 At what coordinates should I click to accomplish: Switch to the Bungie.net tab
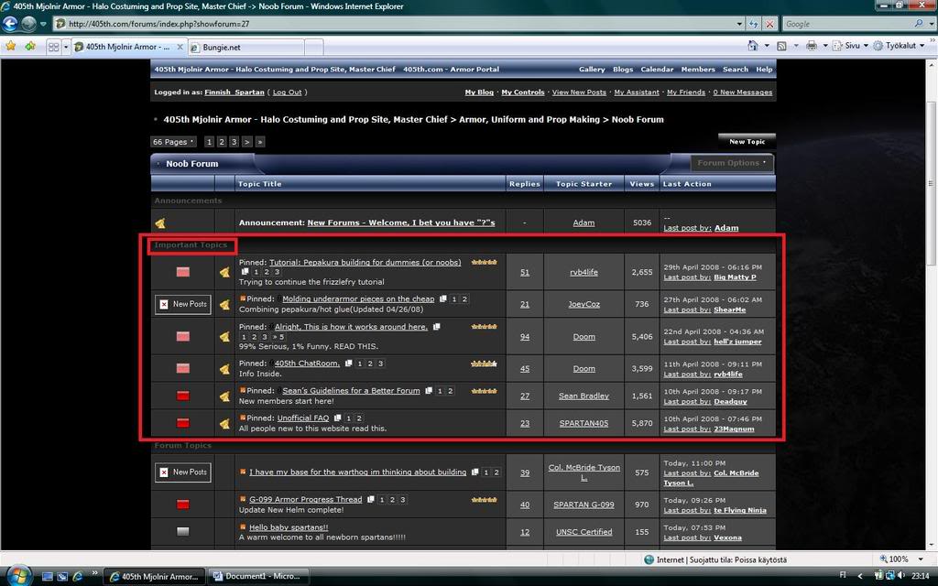(x=245, y=48)
